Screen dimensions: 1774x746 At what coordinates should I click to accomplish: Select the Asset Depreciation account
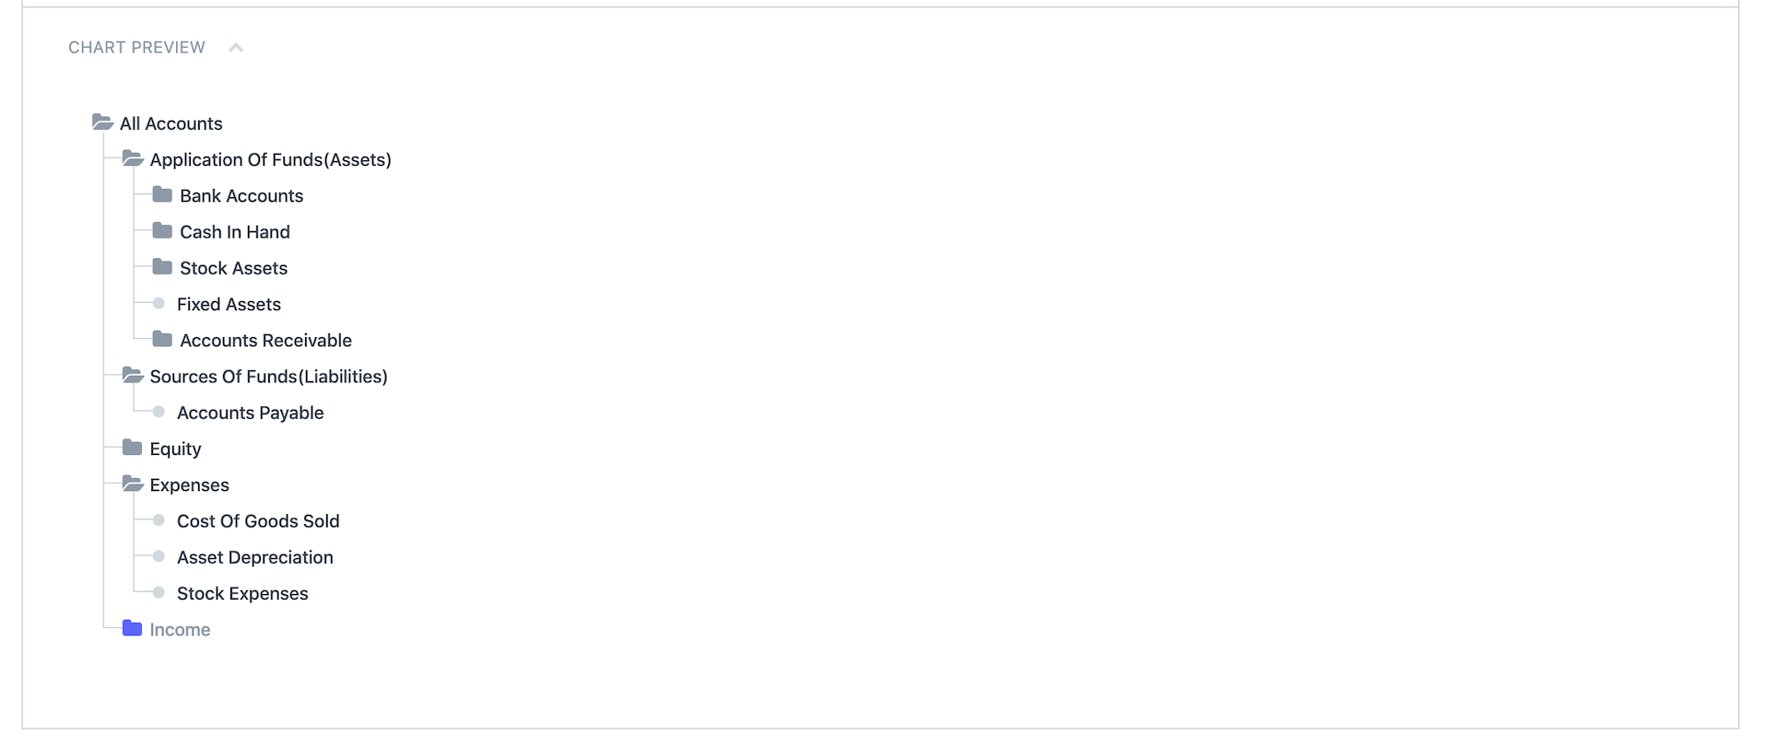click(x=255, y=557)
